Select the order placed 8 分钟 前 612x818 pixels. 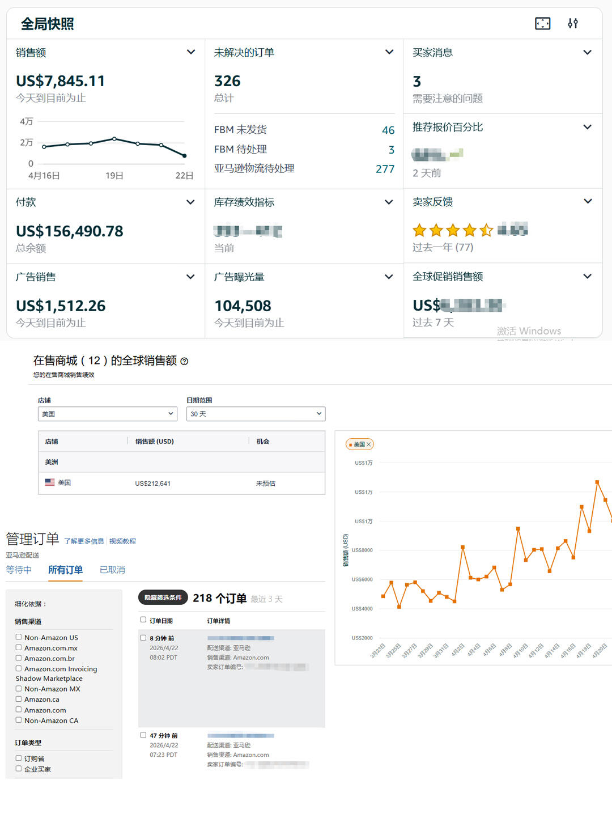[x=143, y=638]
